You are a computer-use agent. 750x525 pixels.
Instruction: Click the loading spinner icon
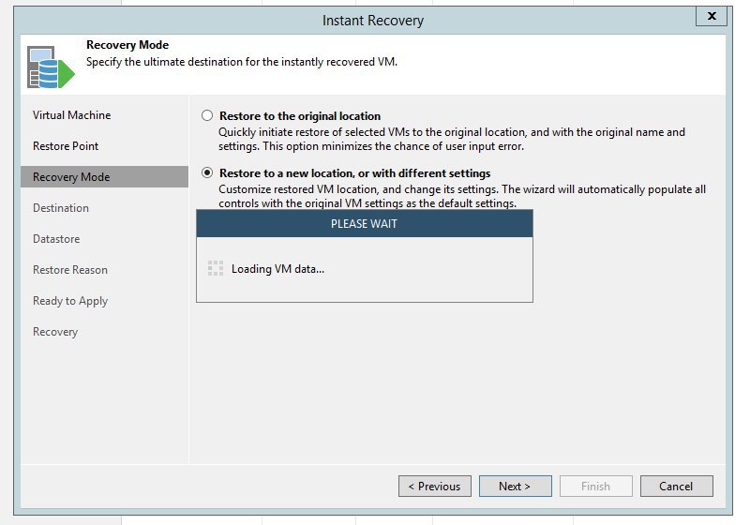point(216,269)
